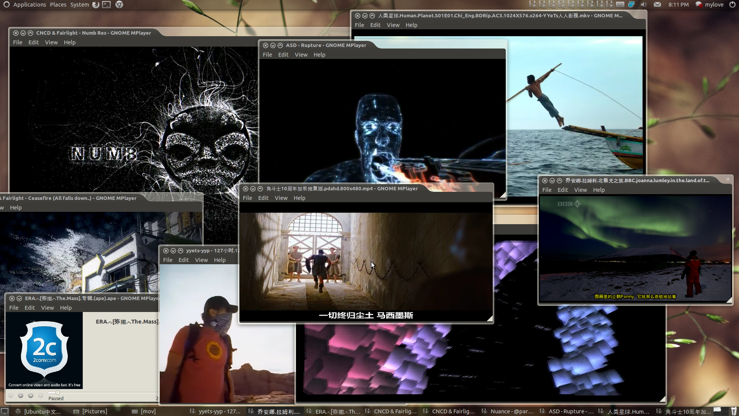Image resolution: width=739 pixels, height=416 pixels.
Task: Launch the Terminal from the top panel icon
Action: [107, 5]
